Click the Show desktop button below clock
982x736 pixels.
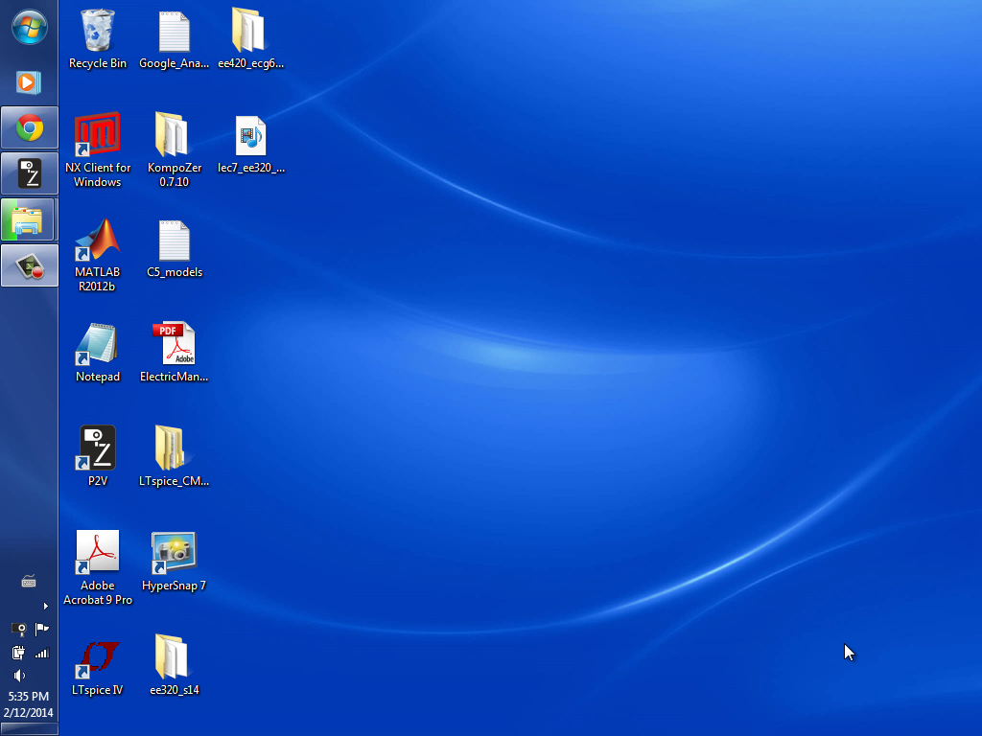point(29,729)
